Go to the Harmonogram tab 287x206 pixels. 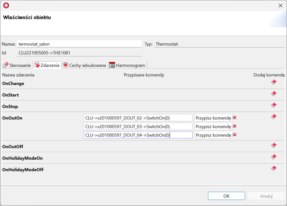[127, 65]
